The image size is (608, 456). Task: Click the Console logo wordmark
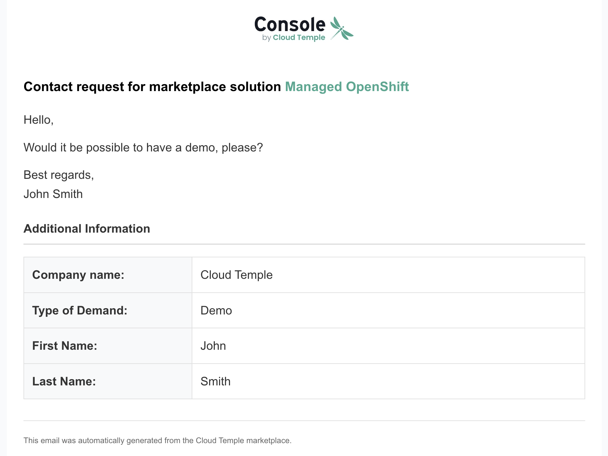click(x=290, y=24)
